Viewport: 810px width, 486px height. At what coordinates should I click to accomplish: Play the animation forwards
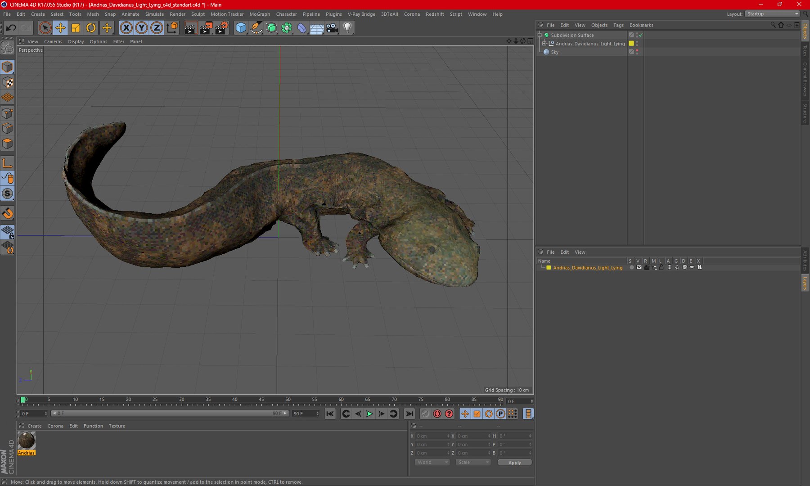click(369, 414)
